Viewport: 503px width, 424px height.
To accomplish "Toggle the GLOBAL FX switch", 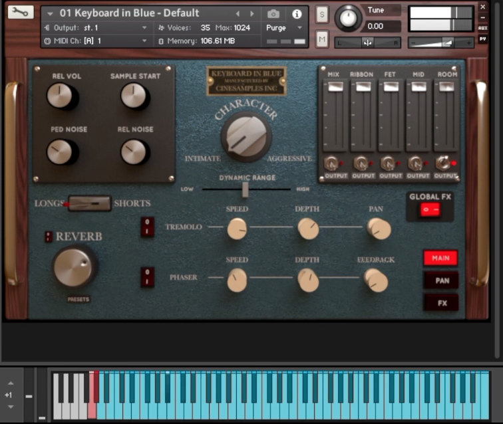I will [x=430, y=209].
